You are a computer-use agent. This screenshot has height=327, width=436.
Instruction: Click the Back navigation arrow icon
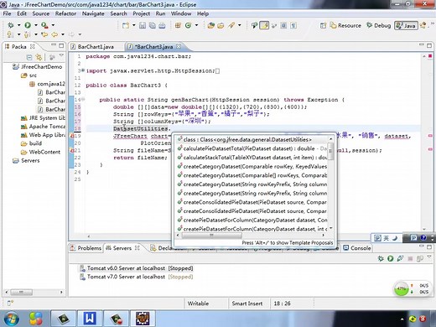click(x=54, y=34)
